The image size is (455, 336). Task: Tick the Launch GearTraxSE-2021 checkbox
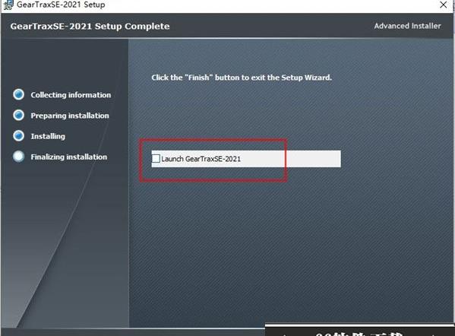point(156,159)
